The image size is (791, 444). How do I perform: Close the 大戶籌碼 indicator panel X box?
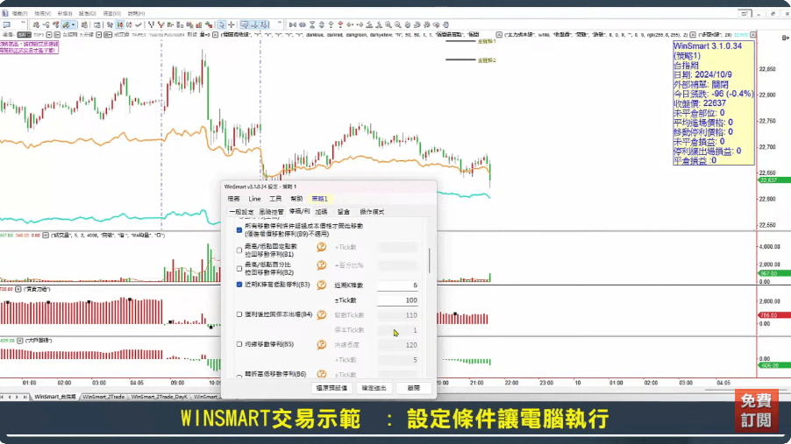[19, 341]
